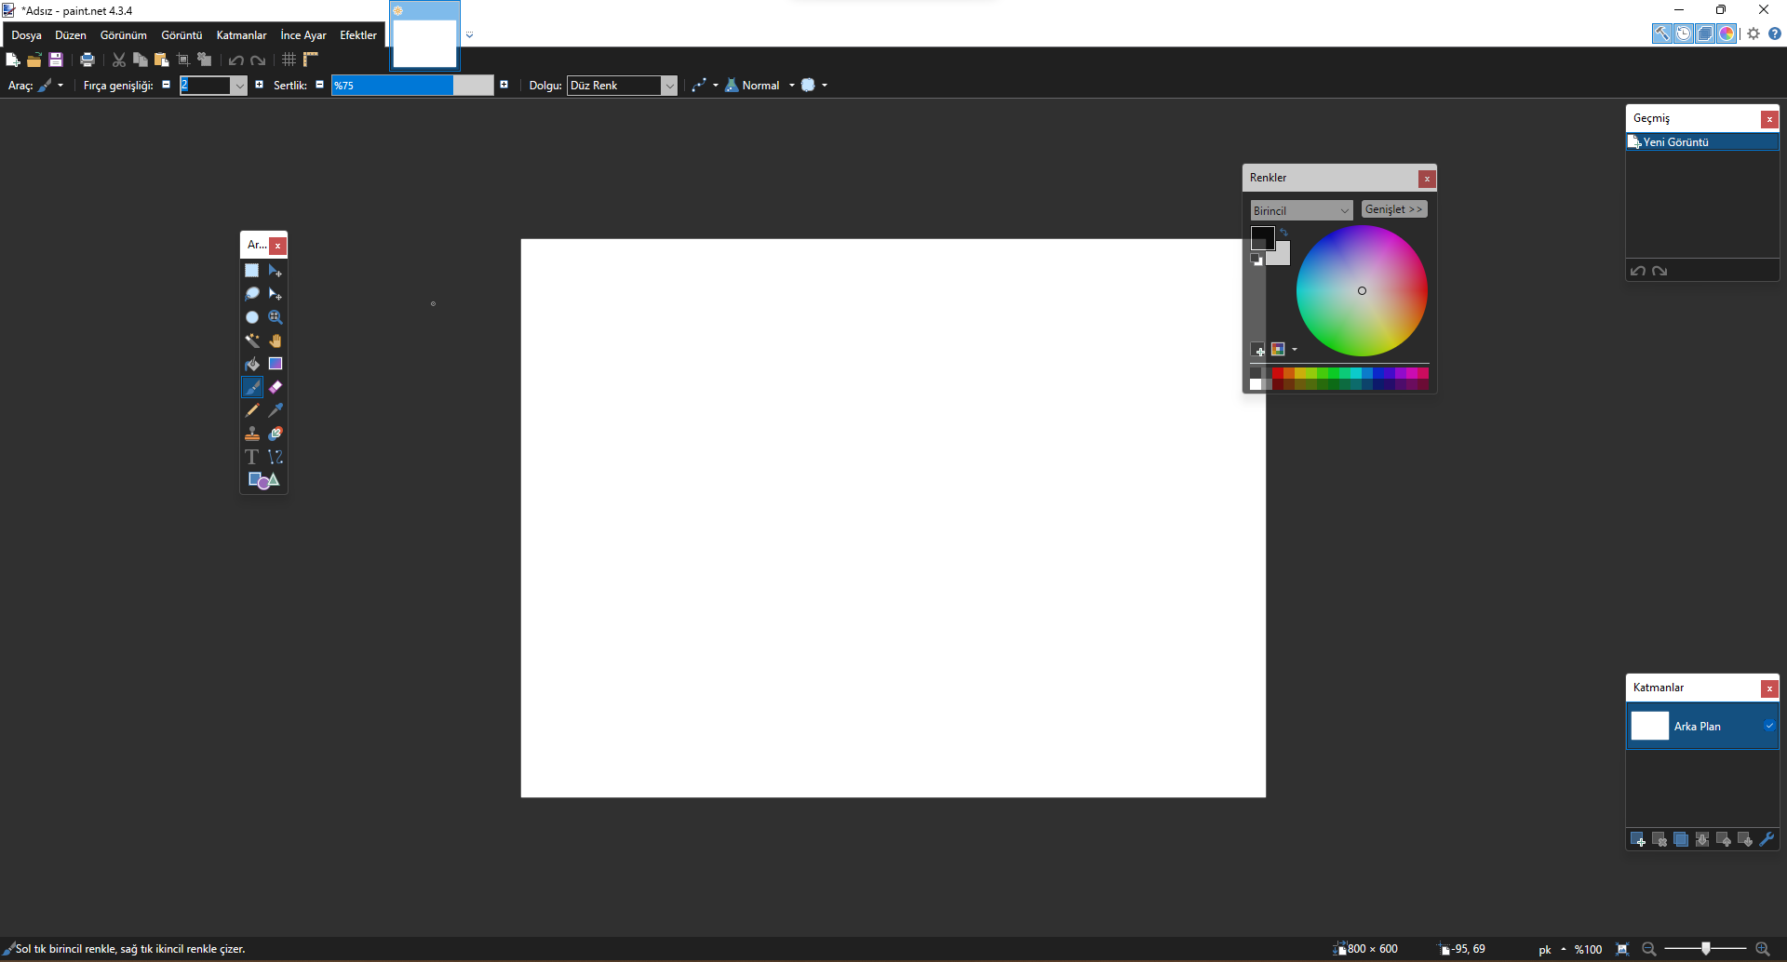Expand the image list arrow
This screenshot has height=962, width=1787.
pyautogui.click(x=470, y=35)
